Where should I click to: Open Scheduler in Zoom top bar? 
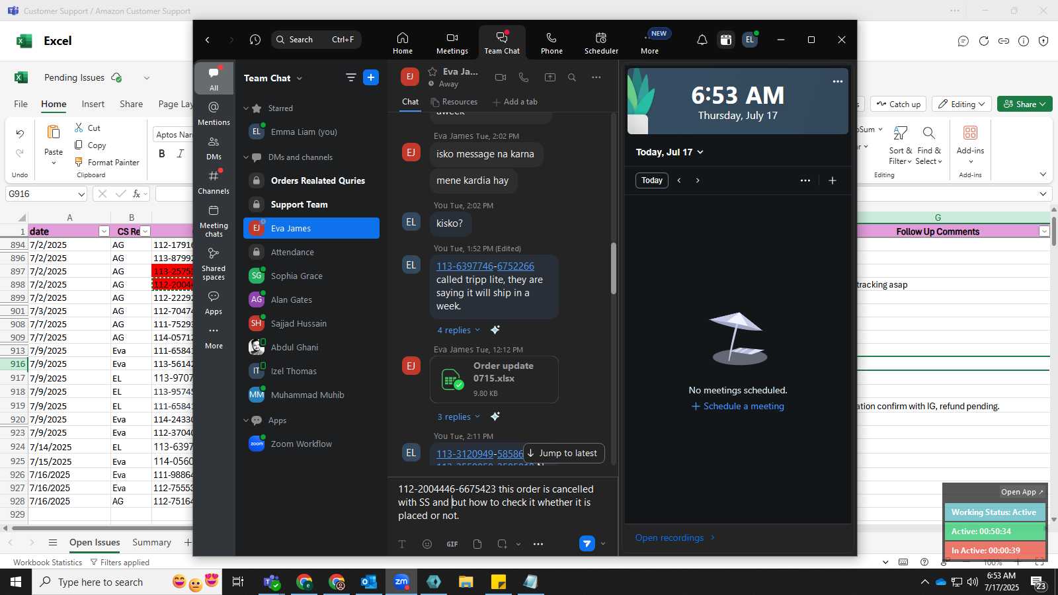[601, 43]
